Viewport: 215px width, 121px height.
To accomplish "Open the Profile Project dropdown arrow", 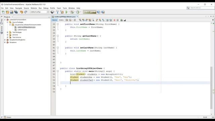I will click(81, 12).
